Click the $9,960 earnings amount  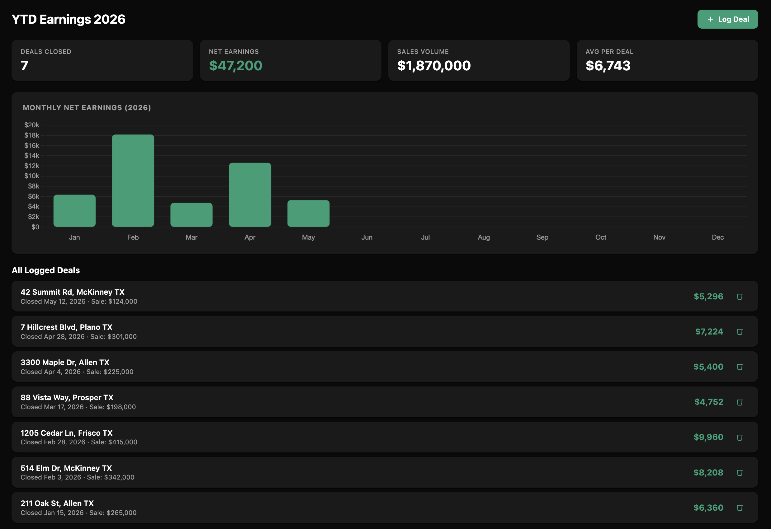[708, 437]
